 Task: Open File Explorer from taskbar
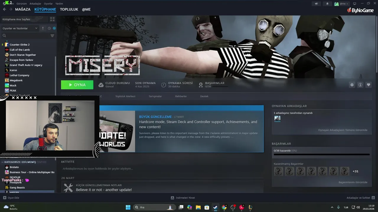(x=198, y=207)
